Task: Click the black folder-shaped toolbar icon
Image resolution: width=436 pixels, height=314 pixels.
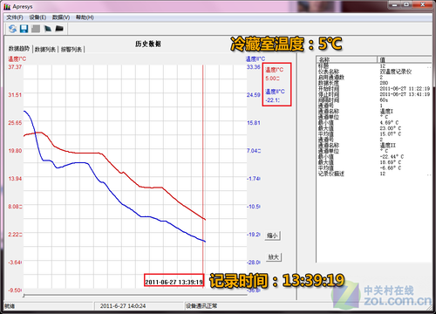Action: point(59,29)
